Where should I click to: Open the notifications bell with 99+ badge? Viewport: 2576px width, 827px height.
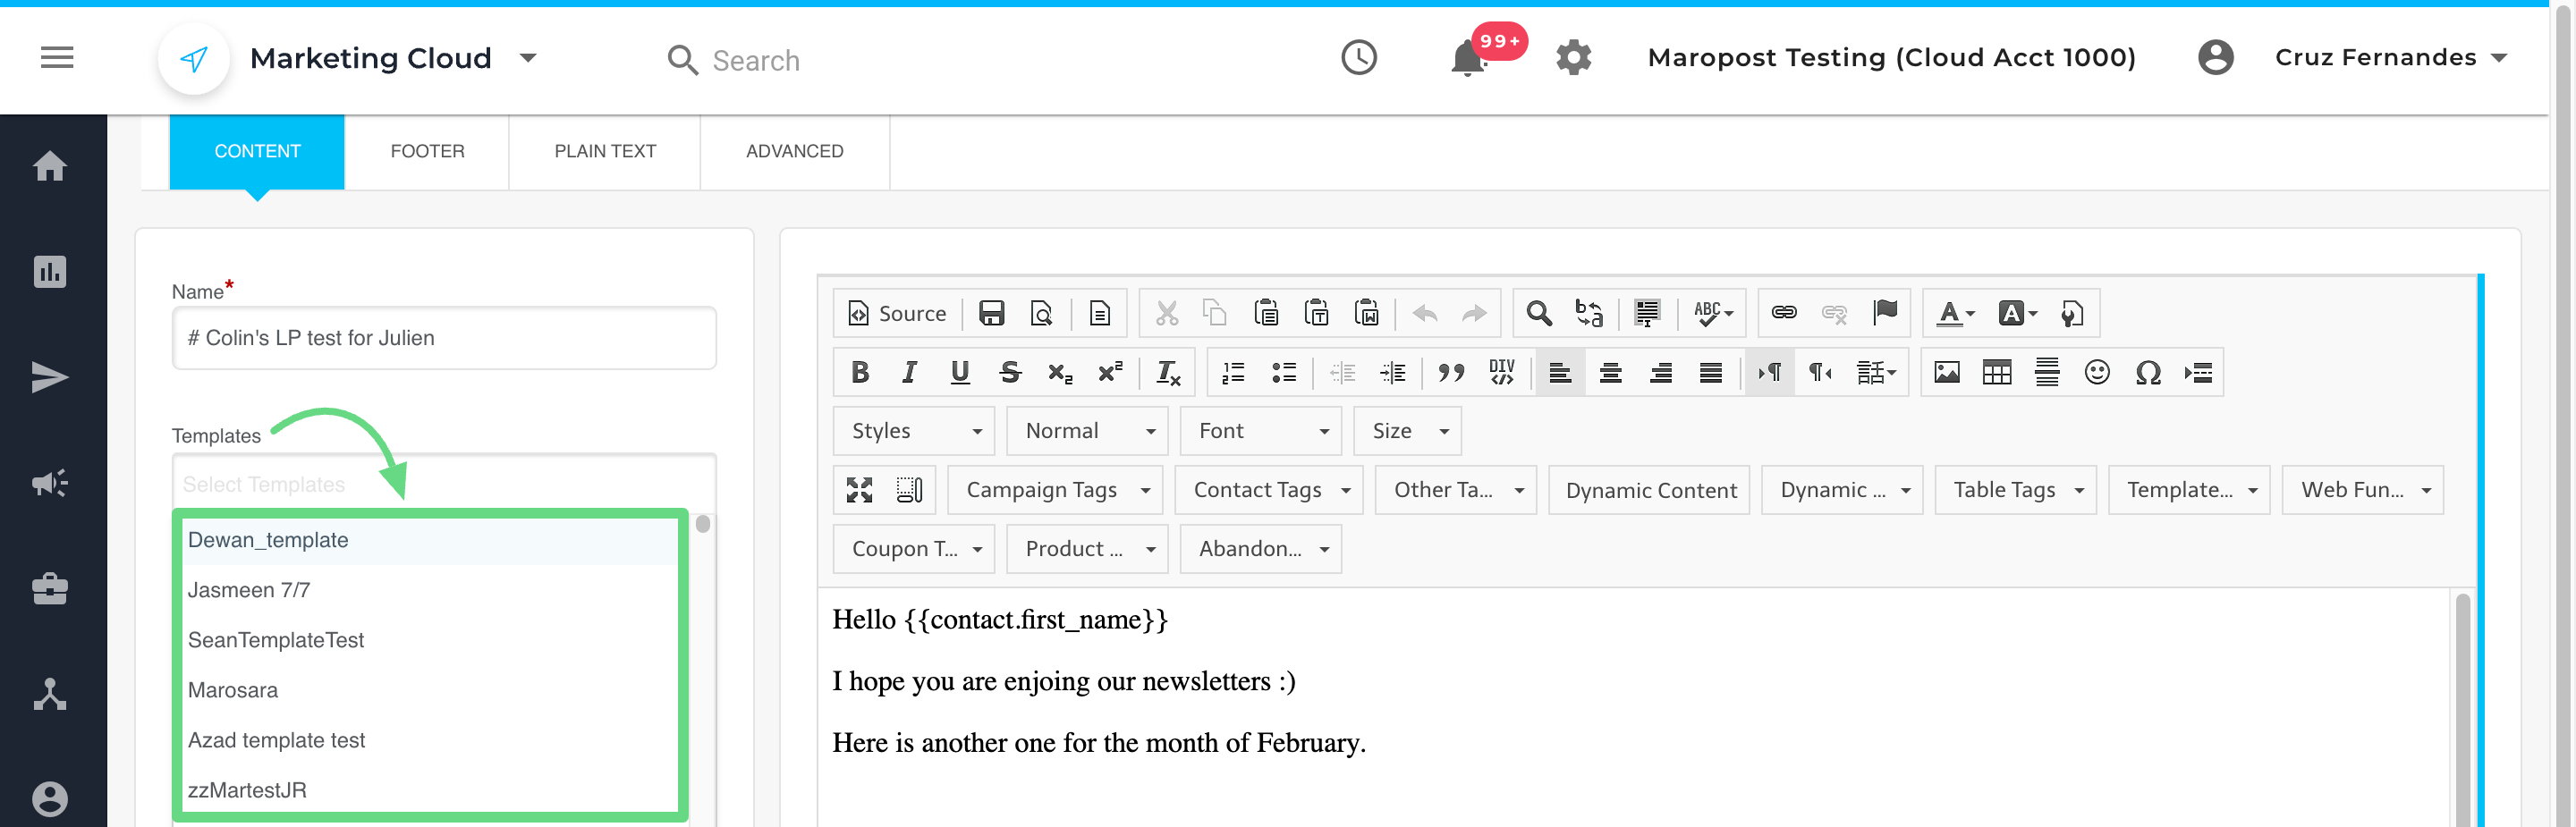pos(1468,58)
